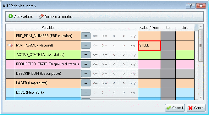
Task: Select <= operator for LAGER row
Action: (x=95, y=83)
